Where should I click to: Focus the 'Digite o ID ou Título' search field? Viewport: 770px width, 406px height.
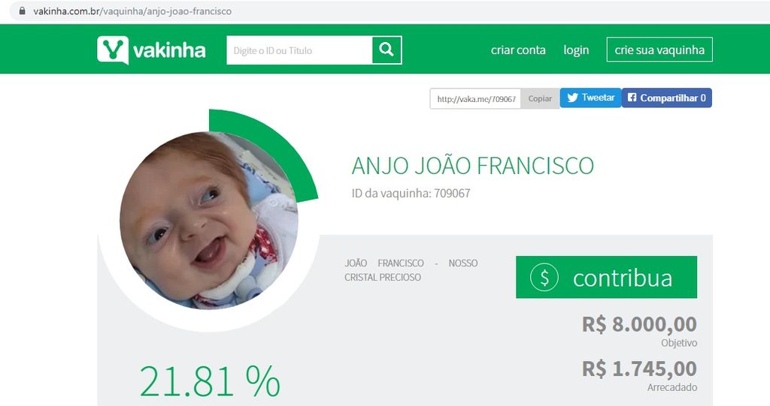pyautogui.click(x=299, y=50)
